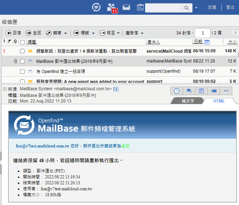
Task: Click sender service(MailCloud in first row
Action: click(x=169, y=51)
